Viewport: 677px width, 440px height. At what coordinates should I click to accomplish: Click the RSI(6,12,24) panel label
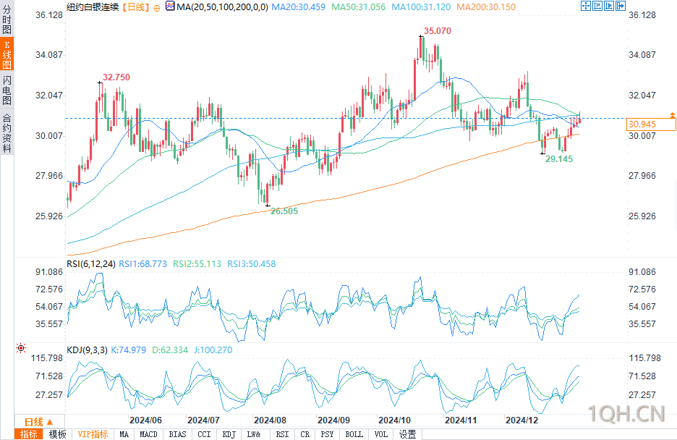pyautogui.click(x=91, y=264)
